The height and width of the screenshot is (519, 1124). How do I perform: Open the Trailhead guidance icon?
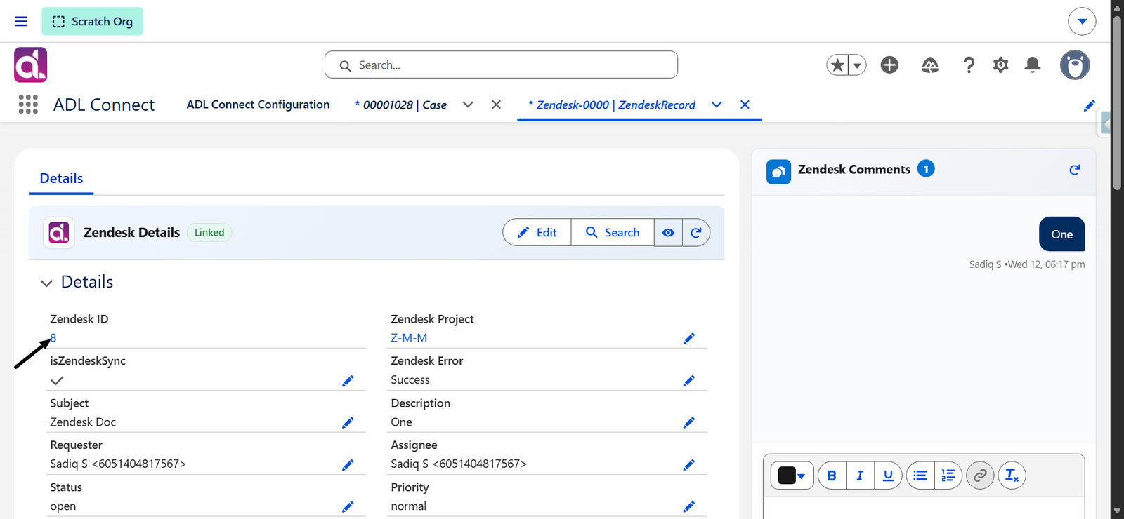[930, 65]
